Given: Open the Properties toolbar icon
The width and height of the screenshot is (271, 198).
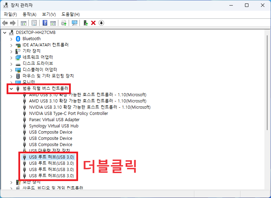Looking at the screenshot, I should [x=34, y=23].
